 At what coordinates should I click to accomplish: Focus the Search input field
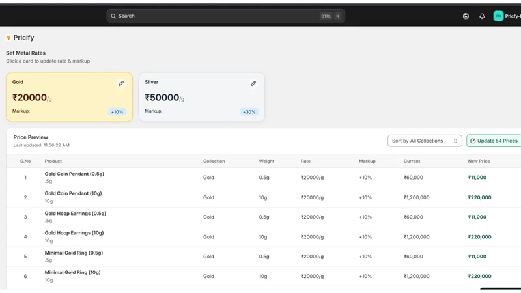[225, 16]
